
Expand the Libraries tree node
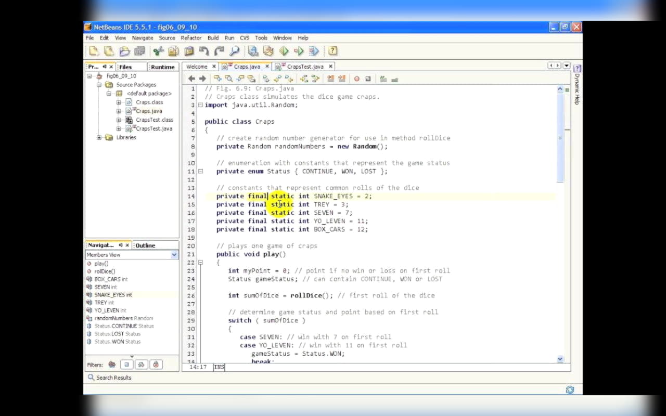[99, 137]
